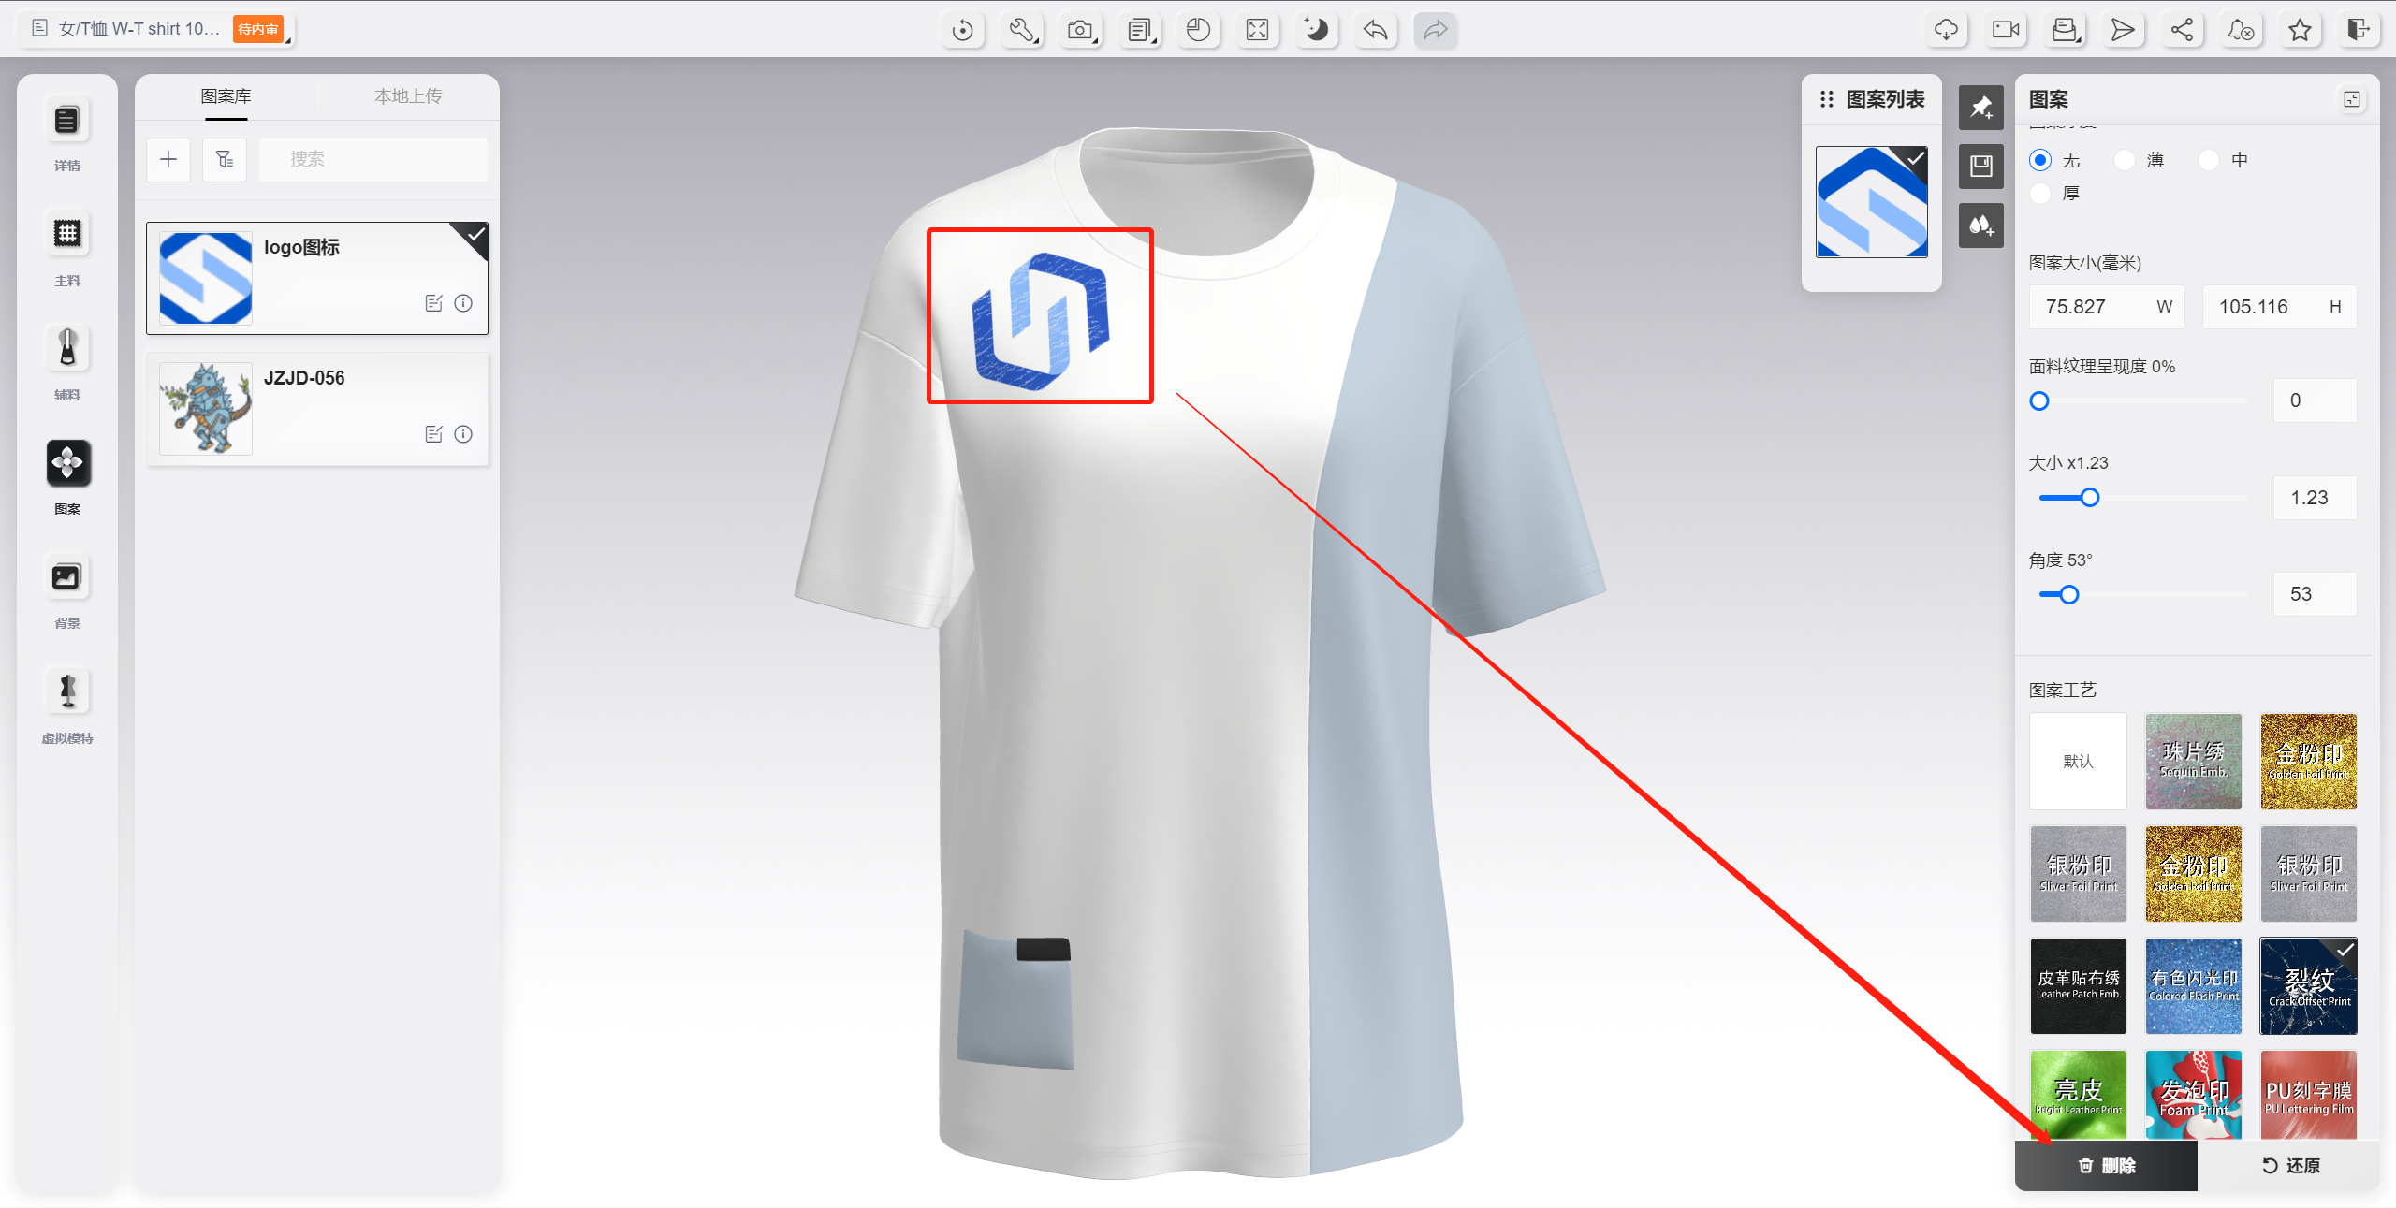
Task: Click the pin pattern icon beside pattern list
Action: click(1980, 108)
